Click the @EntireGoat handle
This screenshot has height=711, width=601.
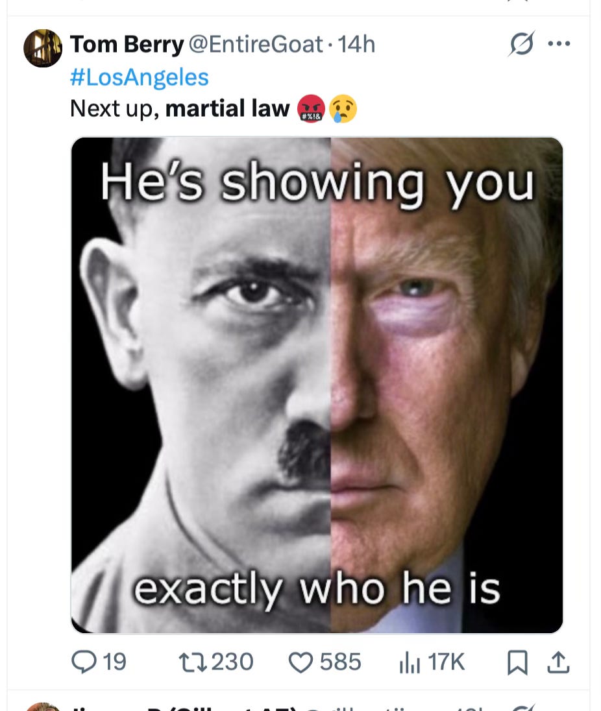coord(255,44)
